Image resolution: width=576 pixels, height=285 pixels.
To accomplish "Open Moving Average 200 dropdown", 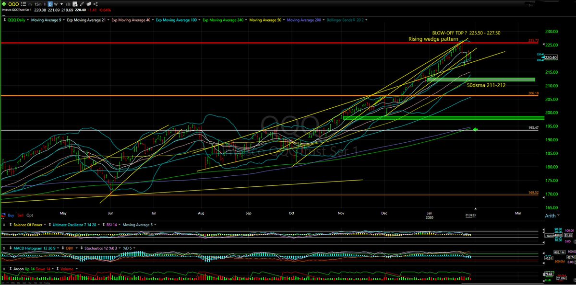I will coord(323,20).
